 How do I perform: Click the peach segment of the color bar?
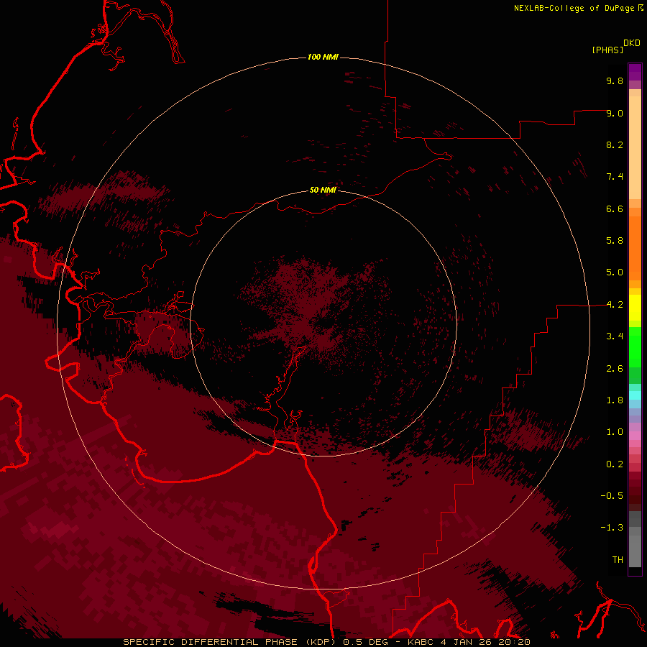point(635,147)
